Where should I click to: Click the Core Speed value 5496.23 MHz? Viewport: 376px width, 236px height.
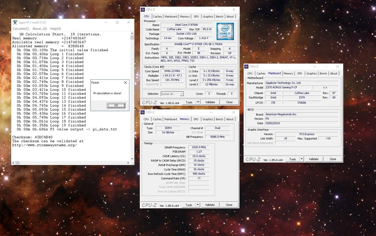click(172, 71)
